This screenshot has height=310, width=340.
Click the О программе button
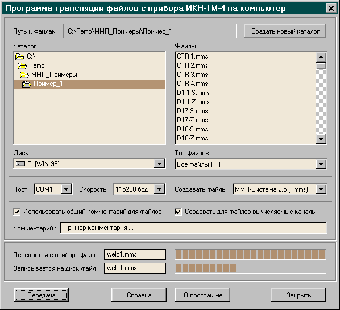coord(203,295)
